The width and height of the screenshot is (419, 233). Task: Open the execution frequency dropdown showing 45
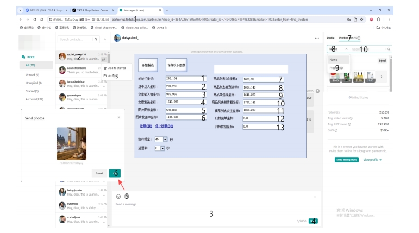click(x=165, y=140)
